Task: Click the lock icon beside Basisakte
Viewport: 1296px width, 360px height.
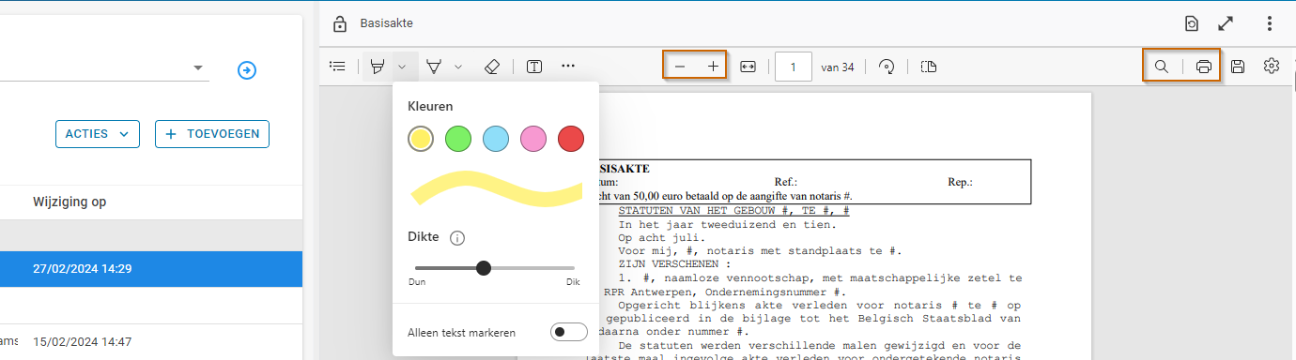Action: [x=340, y=23]
